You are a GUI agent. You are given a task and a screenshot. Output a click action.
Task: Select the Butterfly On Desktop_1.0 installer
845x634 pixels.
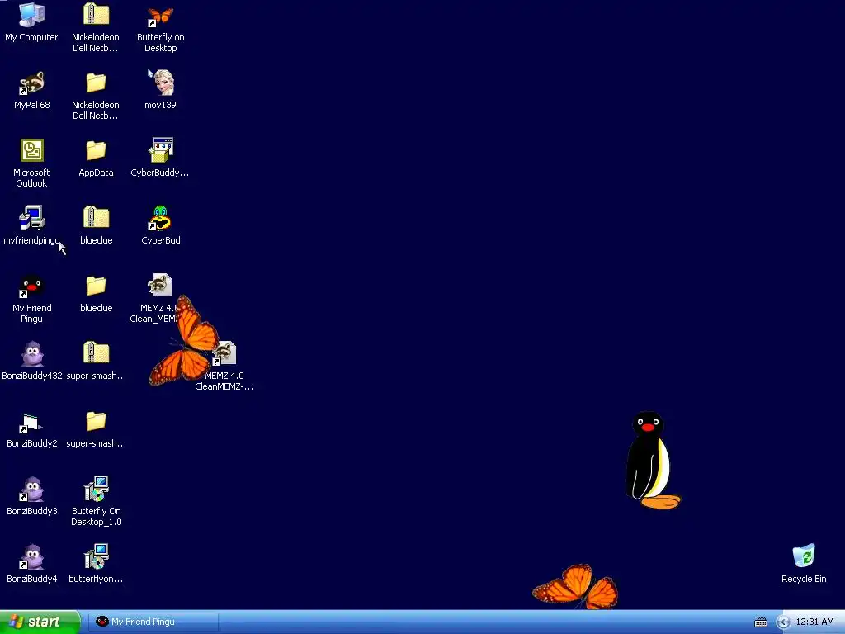(96, 489)
